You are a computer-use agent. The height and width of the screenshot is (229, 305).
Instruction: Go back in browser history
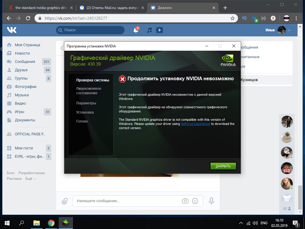(x=9, y=18)
